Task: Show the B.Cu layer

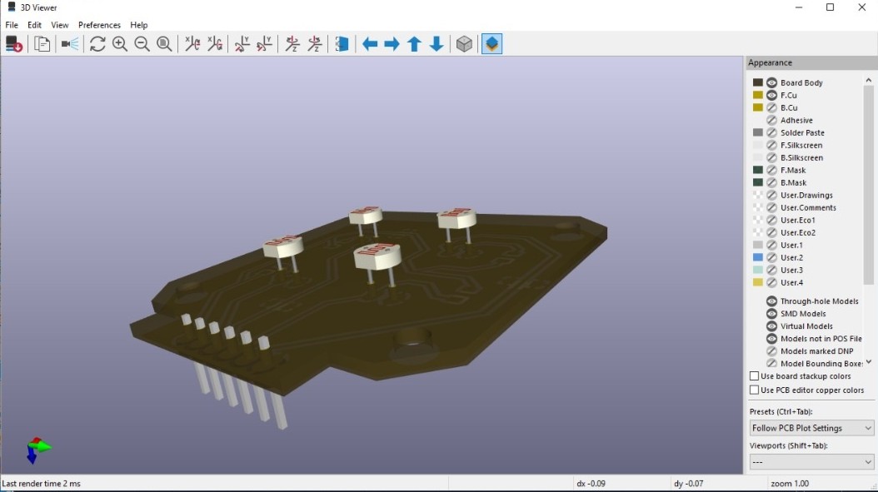Action: point(771,107)
